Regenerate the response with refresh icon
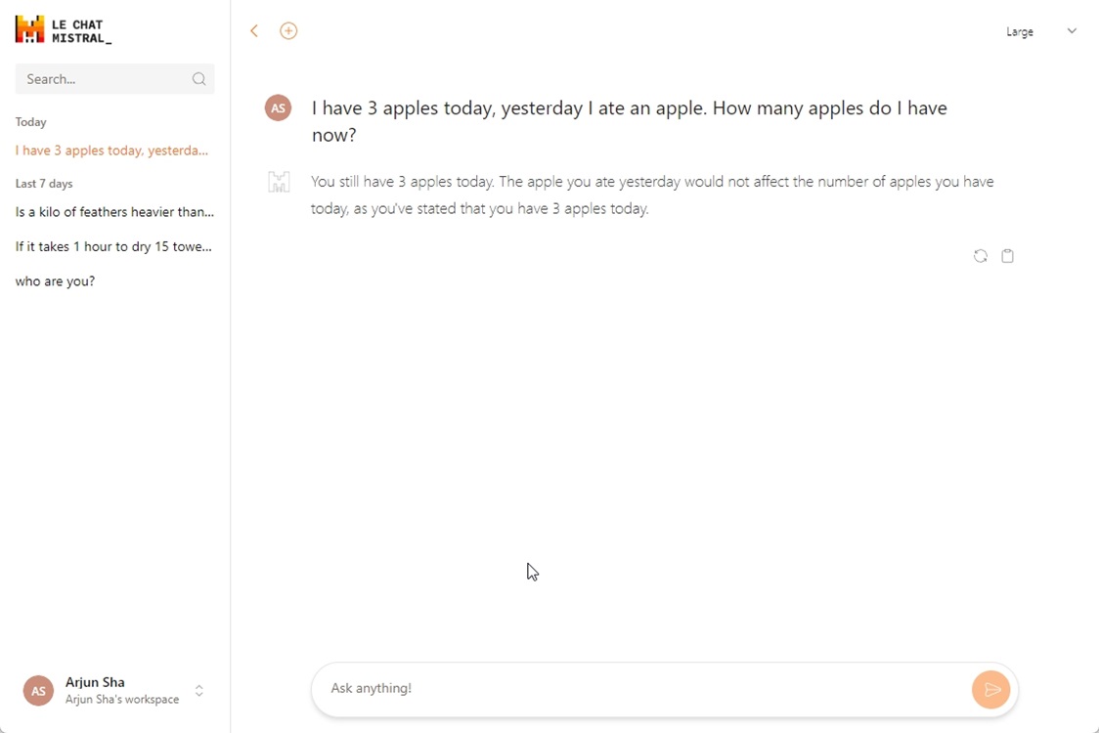The image size is (1099, 733). point(981,256)
